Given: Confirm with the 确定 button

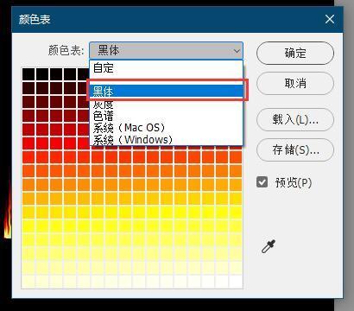Looking at the screenshot, I should tap(295, 53).
